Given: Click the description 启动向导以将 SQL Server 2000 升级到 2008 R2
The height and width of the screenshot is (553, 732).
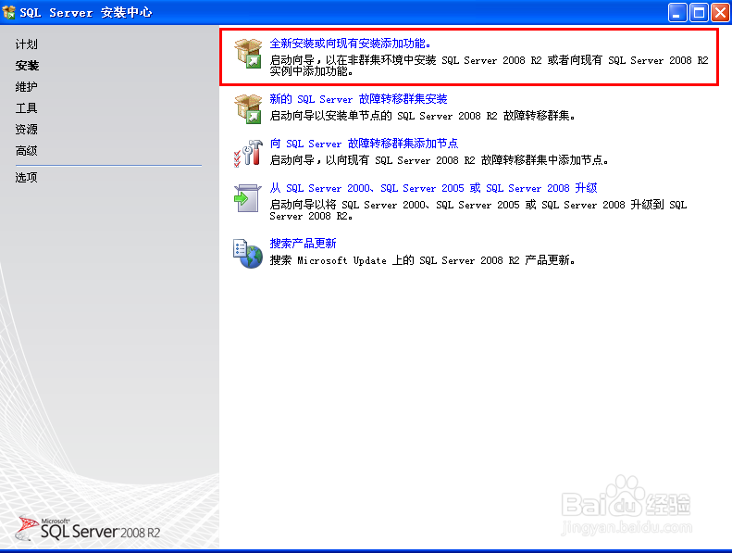Looking at the screenshot, I should [x=478, y=210].
